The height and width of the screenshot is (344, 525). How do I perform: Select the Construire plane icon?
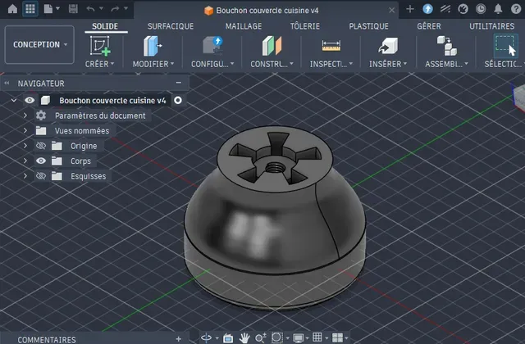[272, 46]
